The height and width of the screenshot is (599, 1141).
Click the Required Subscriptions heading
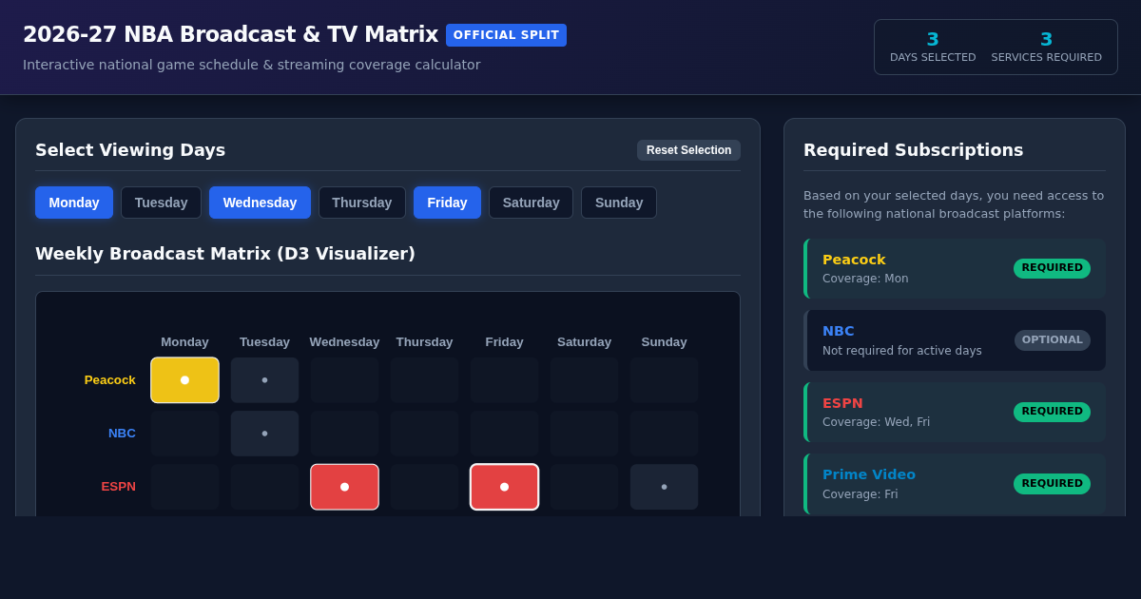pos(913,150)
